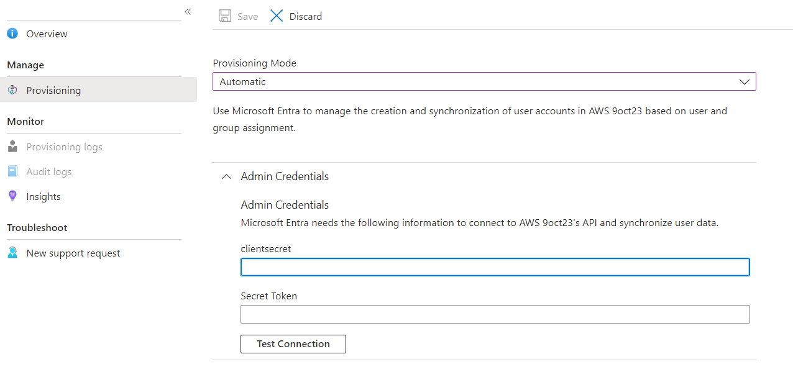Click the New support request icon
This screenshot has height=372, width=793.
pyautogui.click(x=12, y=253)
